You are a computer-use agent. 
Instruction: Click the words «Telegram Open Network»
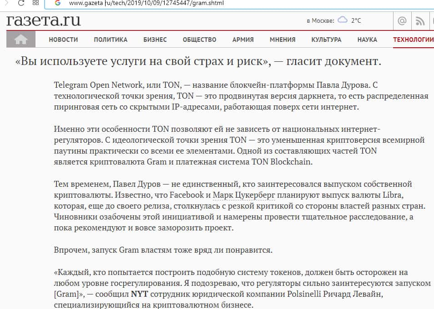point(99,85)
